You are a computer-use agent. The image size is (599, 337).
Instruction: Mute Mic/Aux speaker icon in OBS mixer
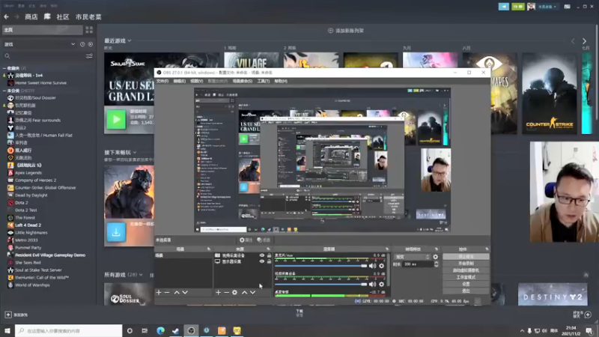point(372,266)
